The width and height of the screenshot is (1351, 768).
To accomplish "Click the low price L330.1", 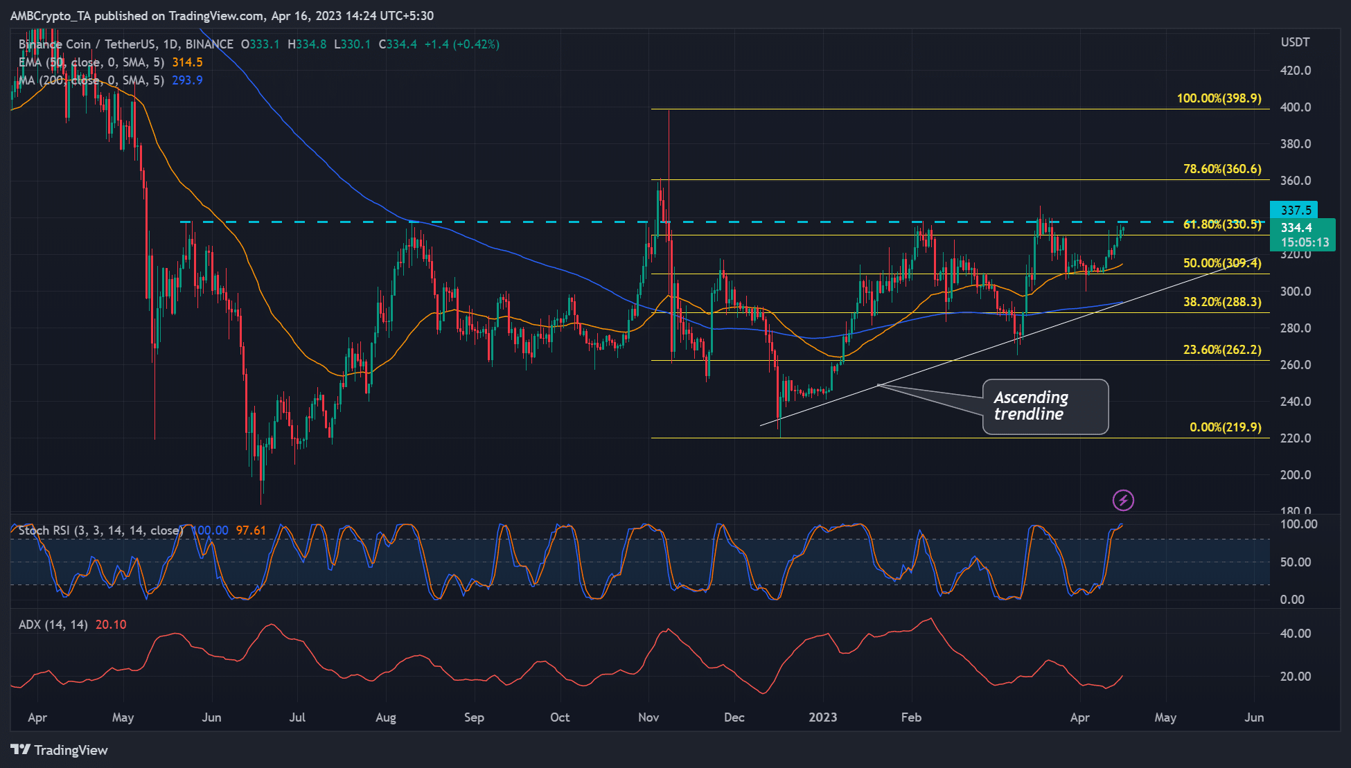I will click(353, 44).
